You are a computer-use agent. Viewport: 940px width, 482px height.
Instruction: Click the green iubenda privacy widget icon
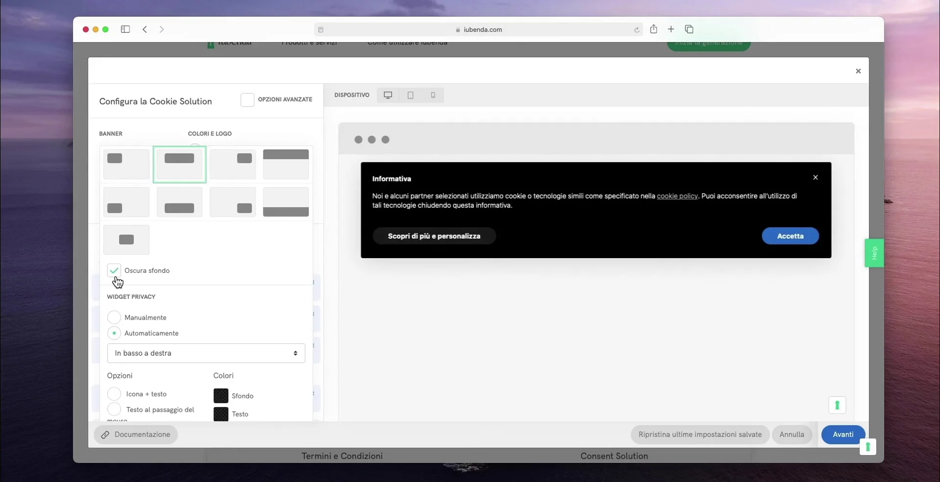point(837,405)
